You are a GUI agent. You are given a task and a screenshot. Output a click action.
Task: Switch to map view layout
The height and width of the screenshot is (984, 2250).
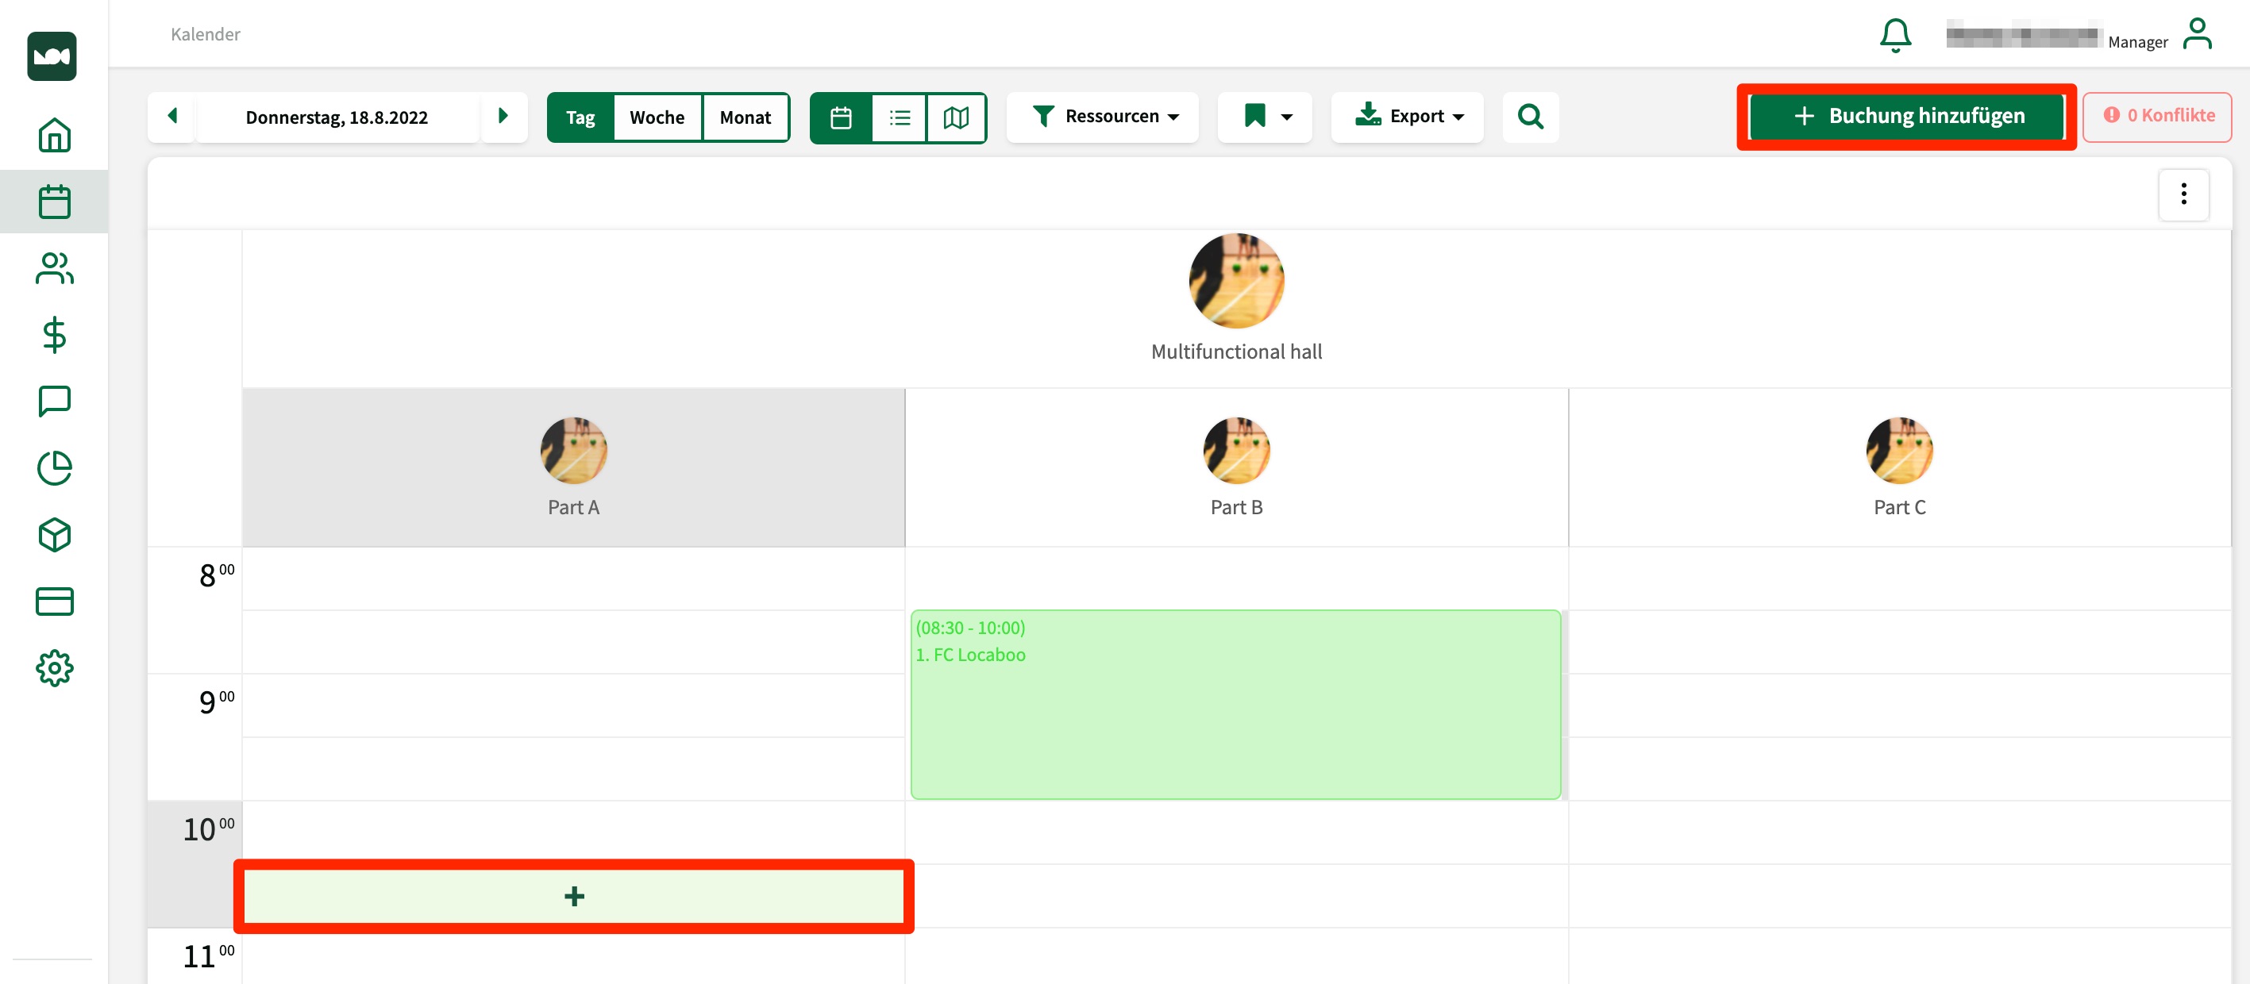point(956,117)
